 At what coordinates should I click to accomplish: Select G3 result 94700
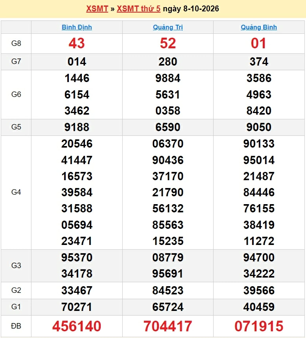(259, 258)
